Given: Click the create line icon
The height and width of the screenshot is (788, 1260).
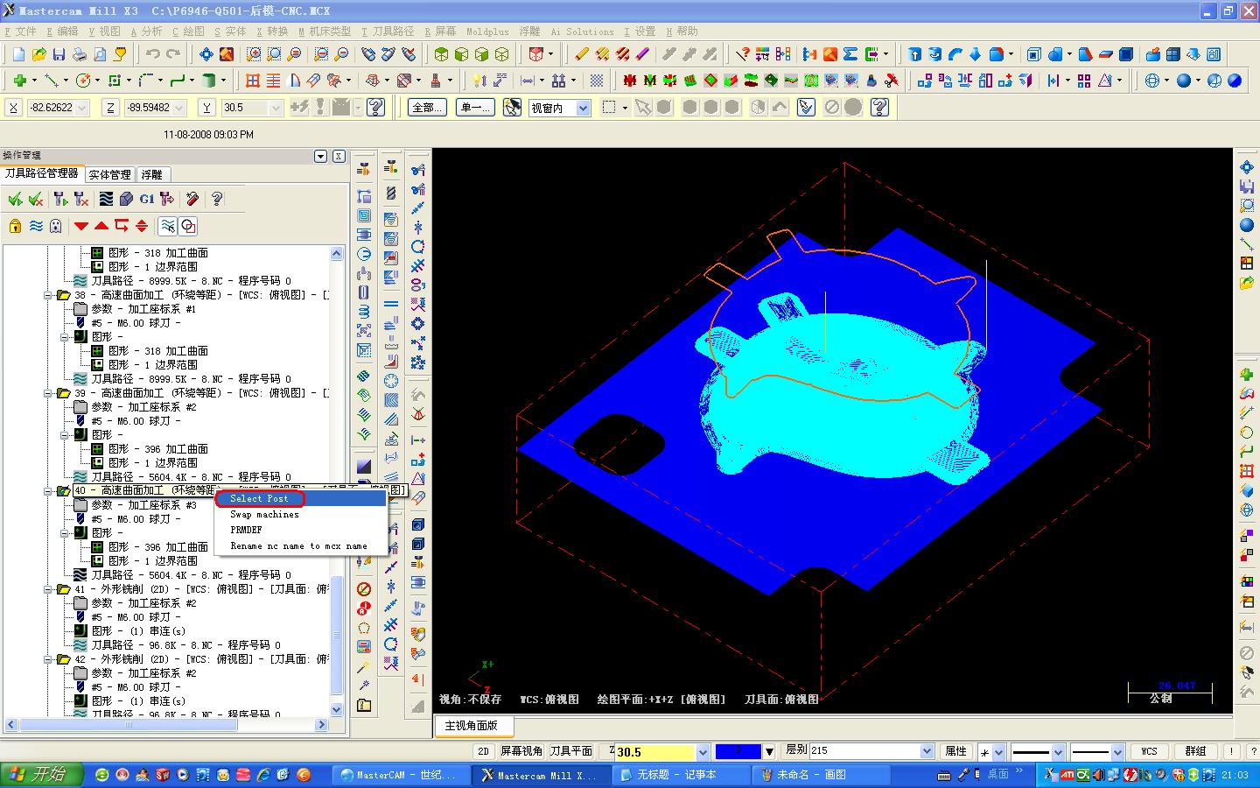Looking at the screenshot, I should 51,81.
